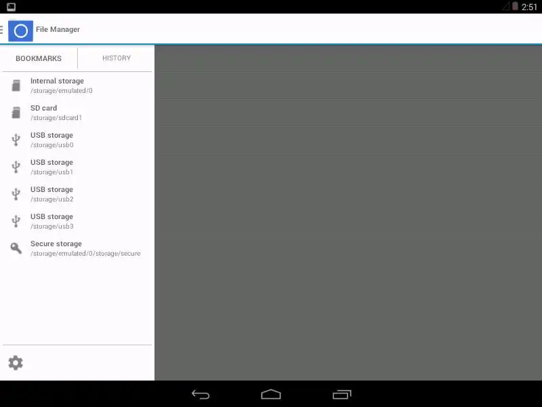Select the /storage/usb3 path text
This screenshot has height=407, width=542.
pos(52,227)
